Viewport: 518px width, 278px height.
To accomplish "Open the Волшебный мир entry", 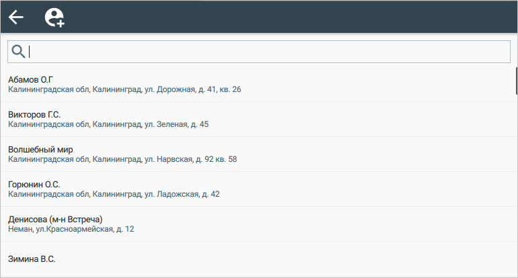I will click(x=40, y=149).
